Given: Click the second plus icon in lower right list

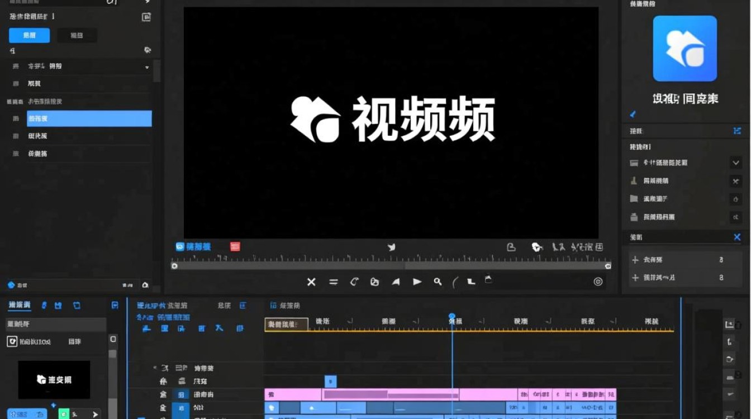Looking at the screenshot, I should [x=635, y=278].
